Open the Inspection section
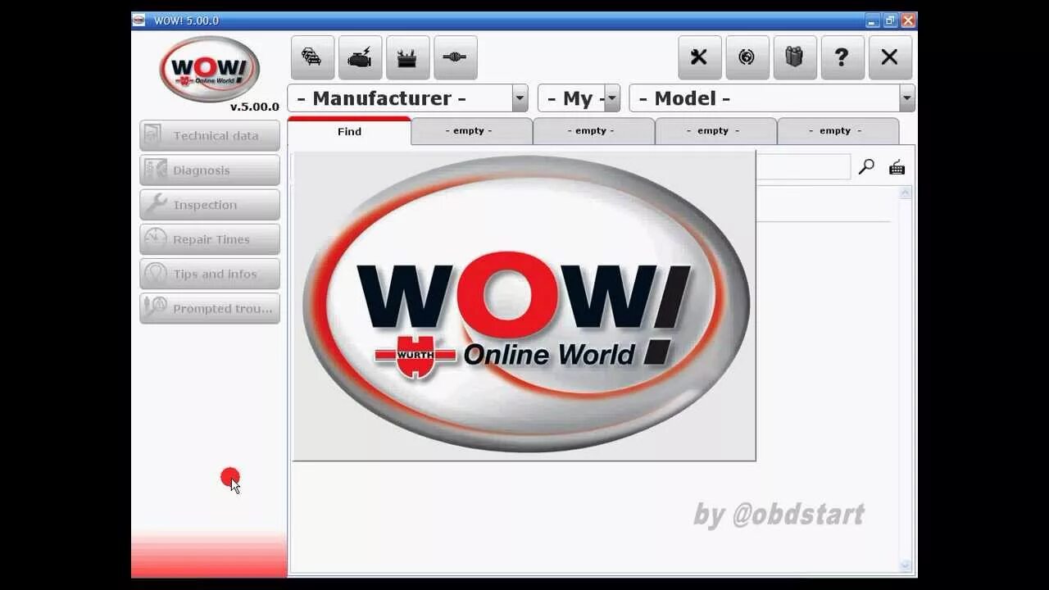 coord(210,205)
